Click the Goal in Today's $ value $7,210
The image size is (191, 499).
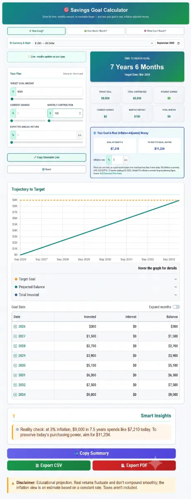(x=115, y=148)
